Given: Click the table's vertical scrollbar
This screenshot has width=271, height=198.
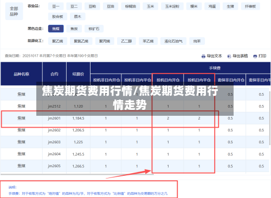Looking at the screenshot, I should tap(270, 118).
